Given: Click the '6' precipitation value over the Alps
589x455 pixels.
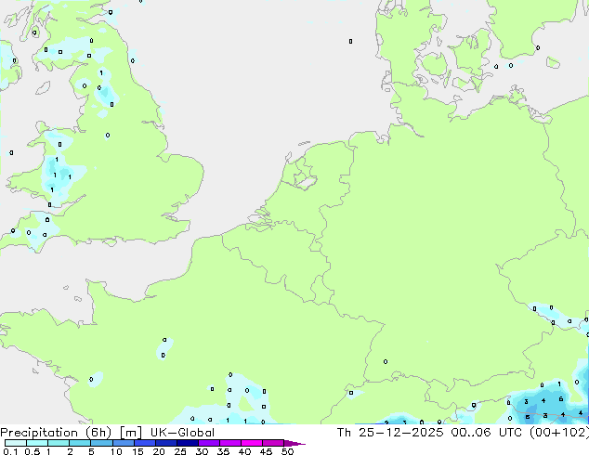Looking at the screenshot, I should click(561, 399).
